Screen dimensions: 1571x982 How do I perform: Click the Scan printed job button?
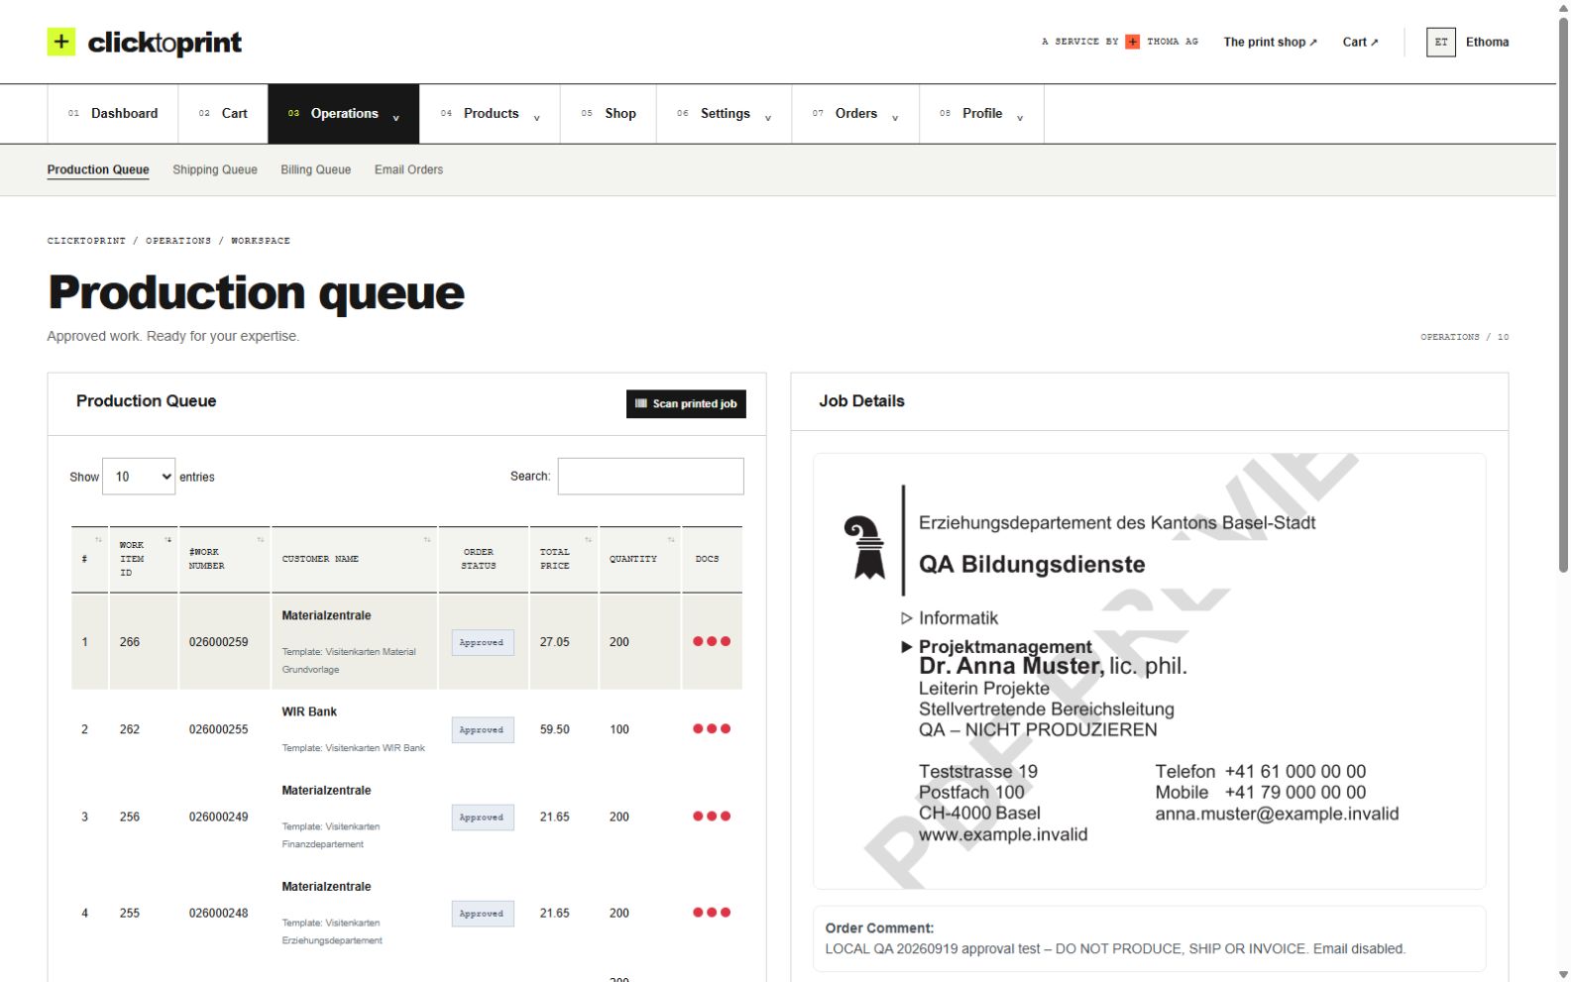[x=686, y=403]
